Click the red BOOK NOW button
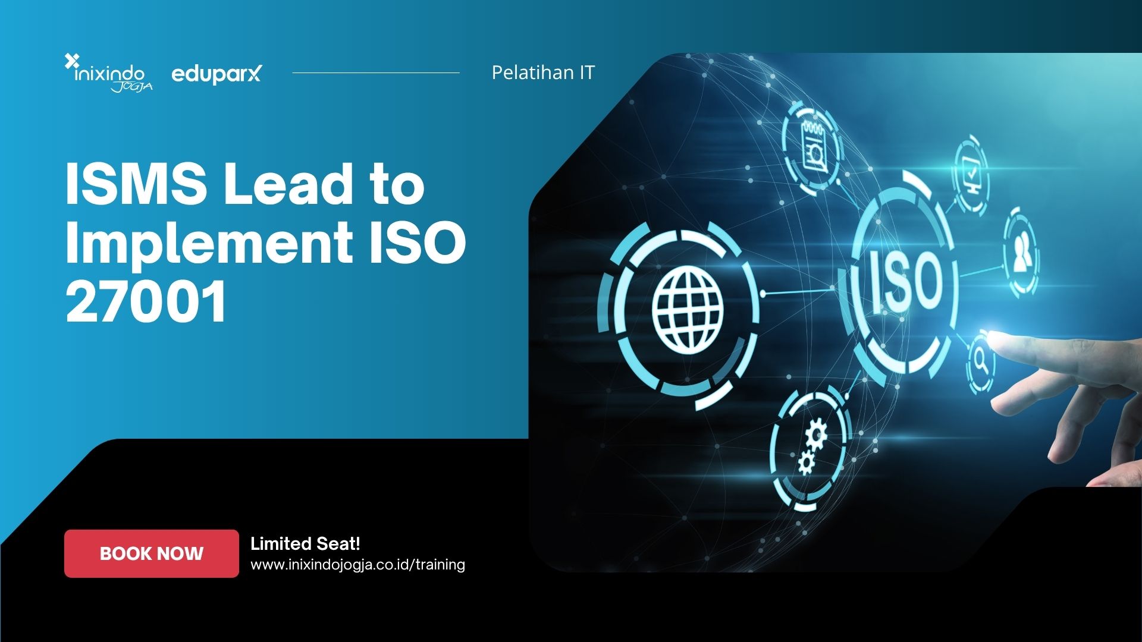This screenshot has width=1142, height=642. click(151, 553)
